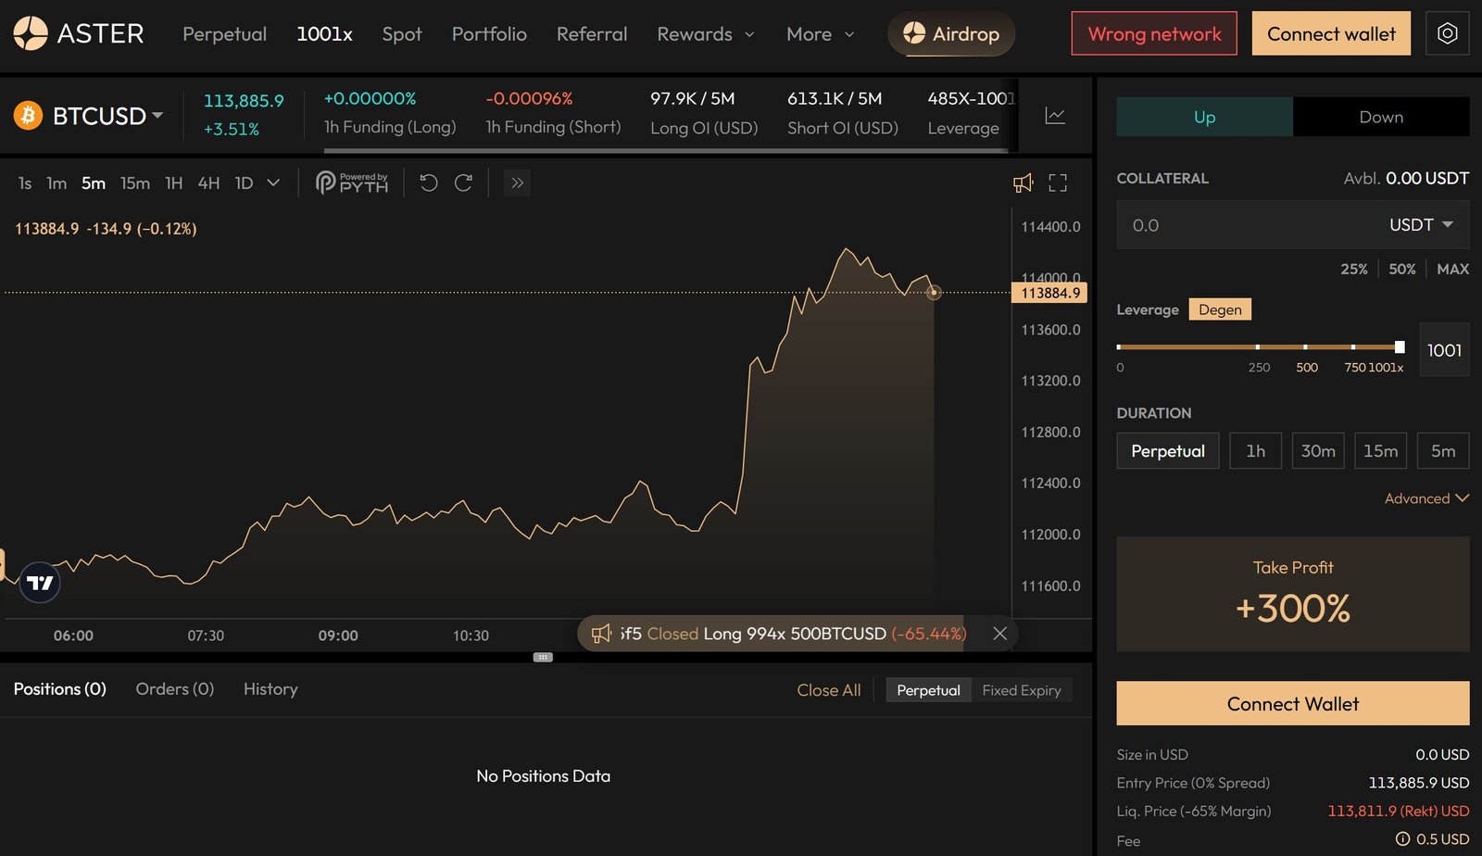Open the Spot trading page
This screenshot has width=1482, height=856.
click(401, 34)
